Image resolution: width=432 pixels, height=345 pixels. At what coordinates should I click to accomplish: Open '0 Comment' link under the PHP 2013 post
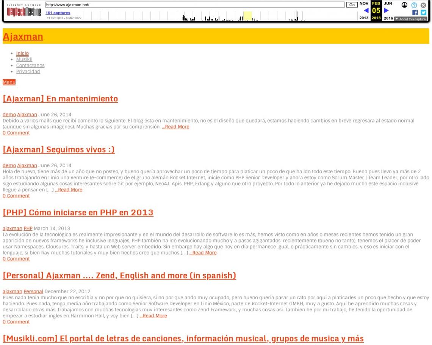pyautogui.click(x=16, y=259)
